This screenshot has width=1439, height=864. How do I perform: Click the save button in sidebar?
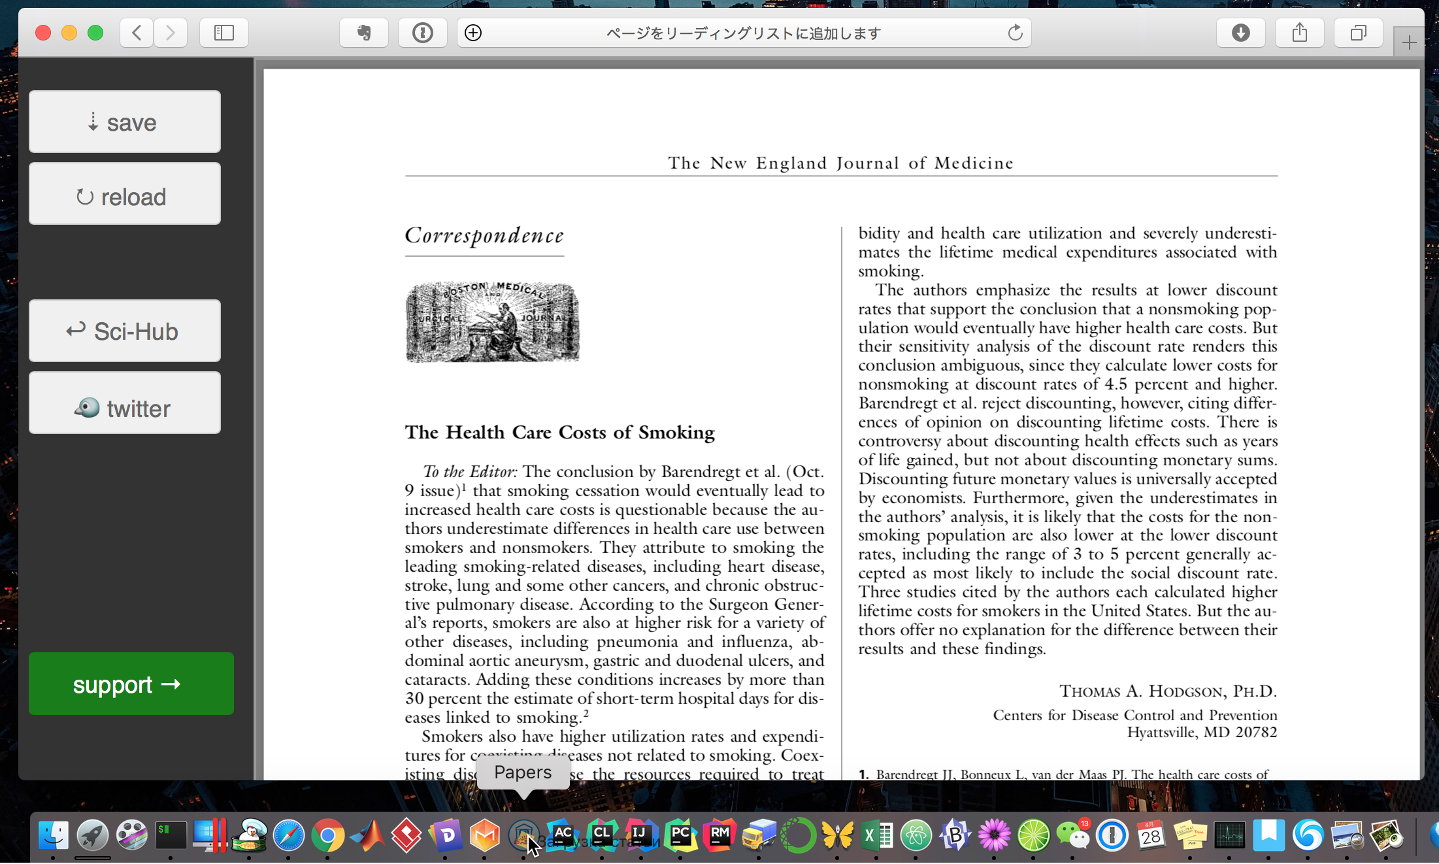[x=124, y=122]
